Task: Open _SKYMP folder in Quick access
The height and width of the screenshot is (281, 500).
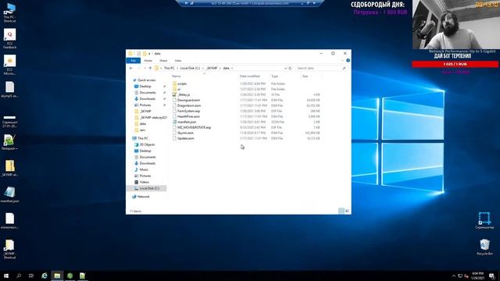Action: tap(145, 112)
